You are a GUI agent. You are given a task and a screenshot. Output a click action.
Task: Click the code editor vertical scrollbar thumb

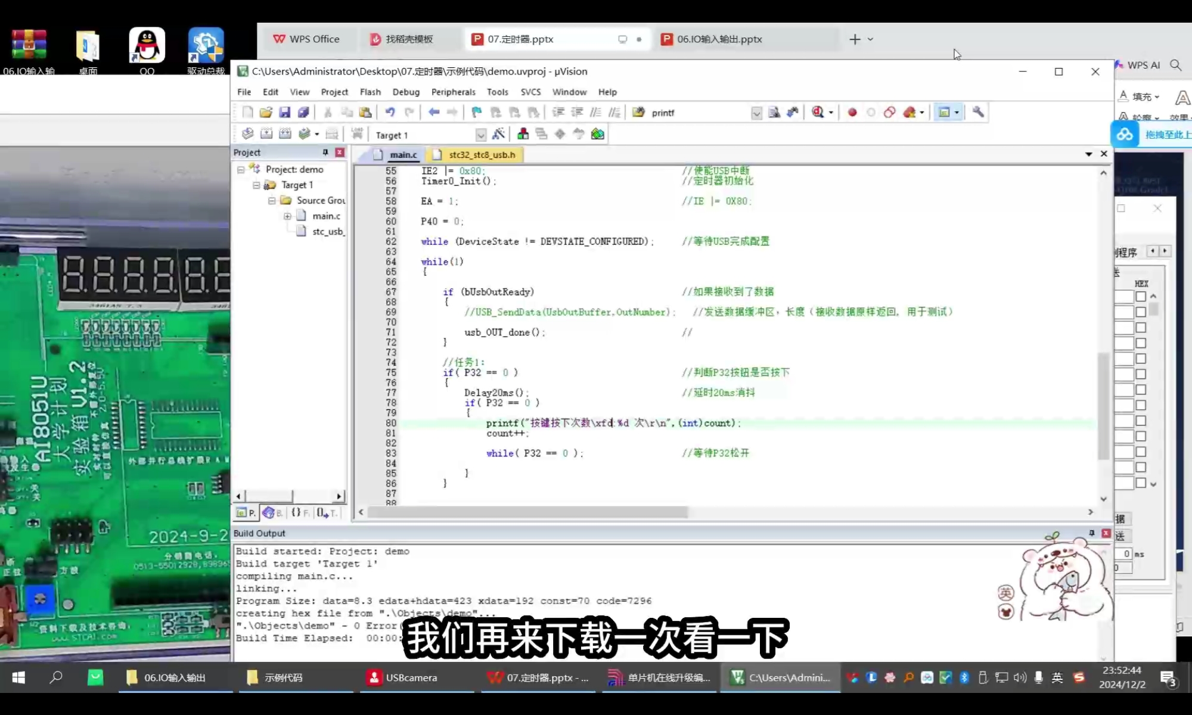(1103, 405)
